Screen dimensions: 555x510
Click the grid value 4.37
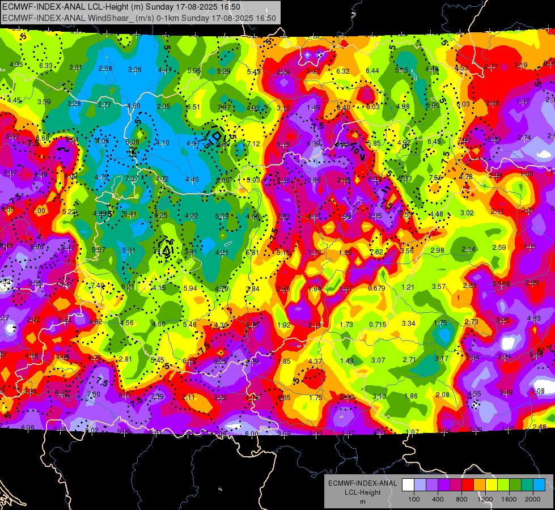pos(315,362)
